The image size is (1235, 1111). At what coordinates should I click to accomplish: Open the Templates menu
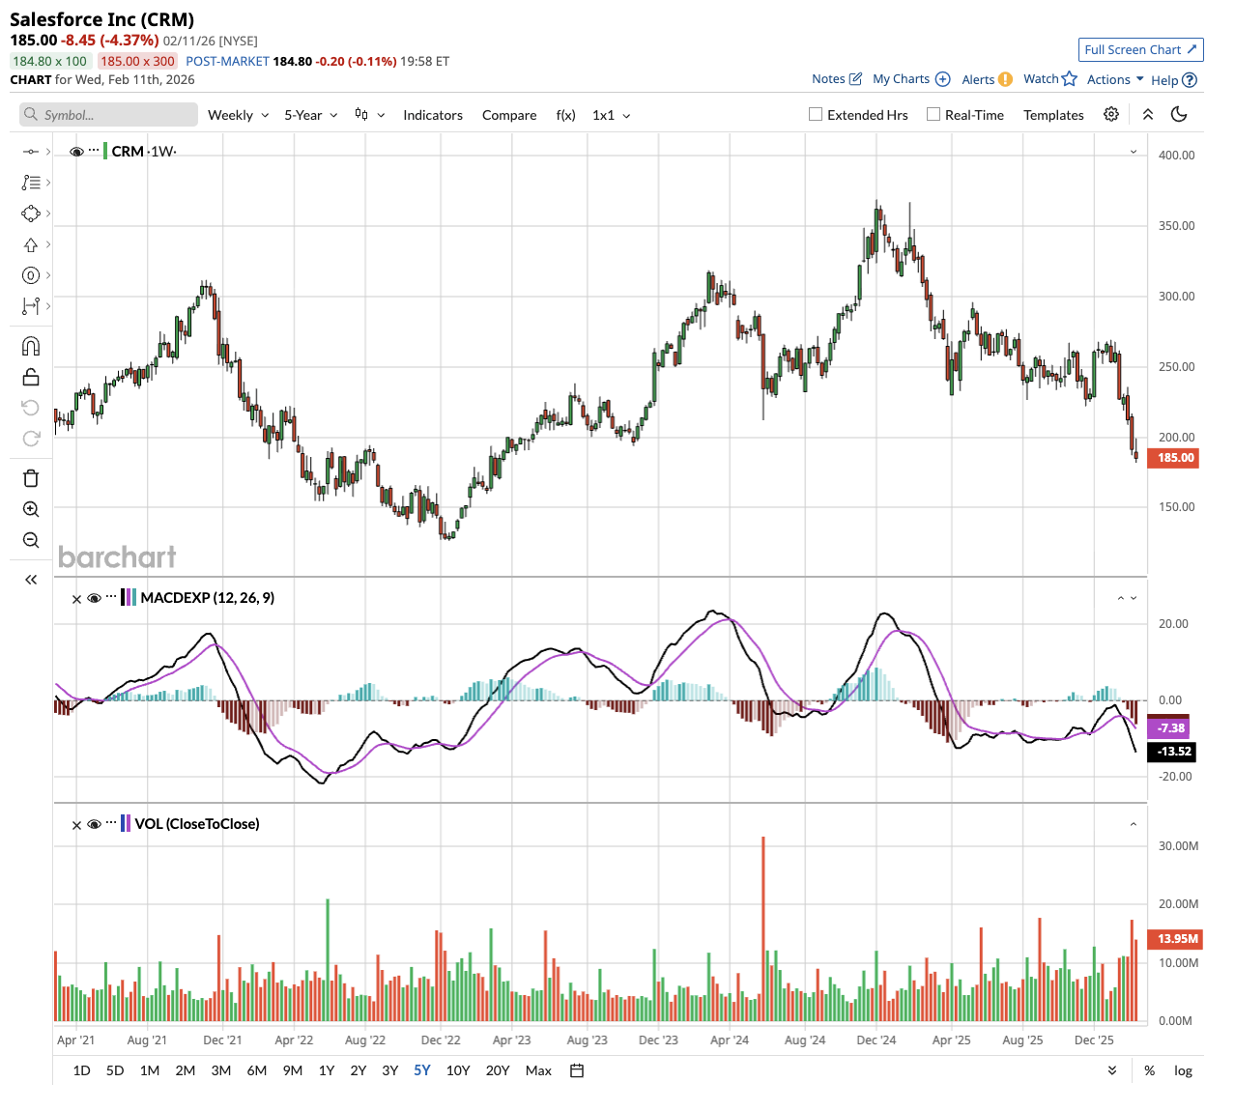click(1053, 115)
